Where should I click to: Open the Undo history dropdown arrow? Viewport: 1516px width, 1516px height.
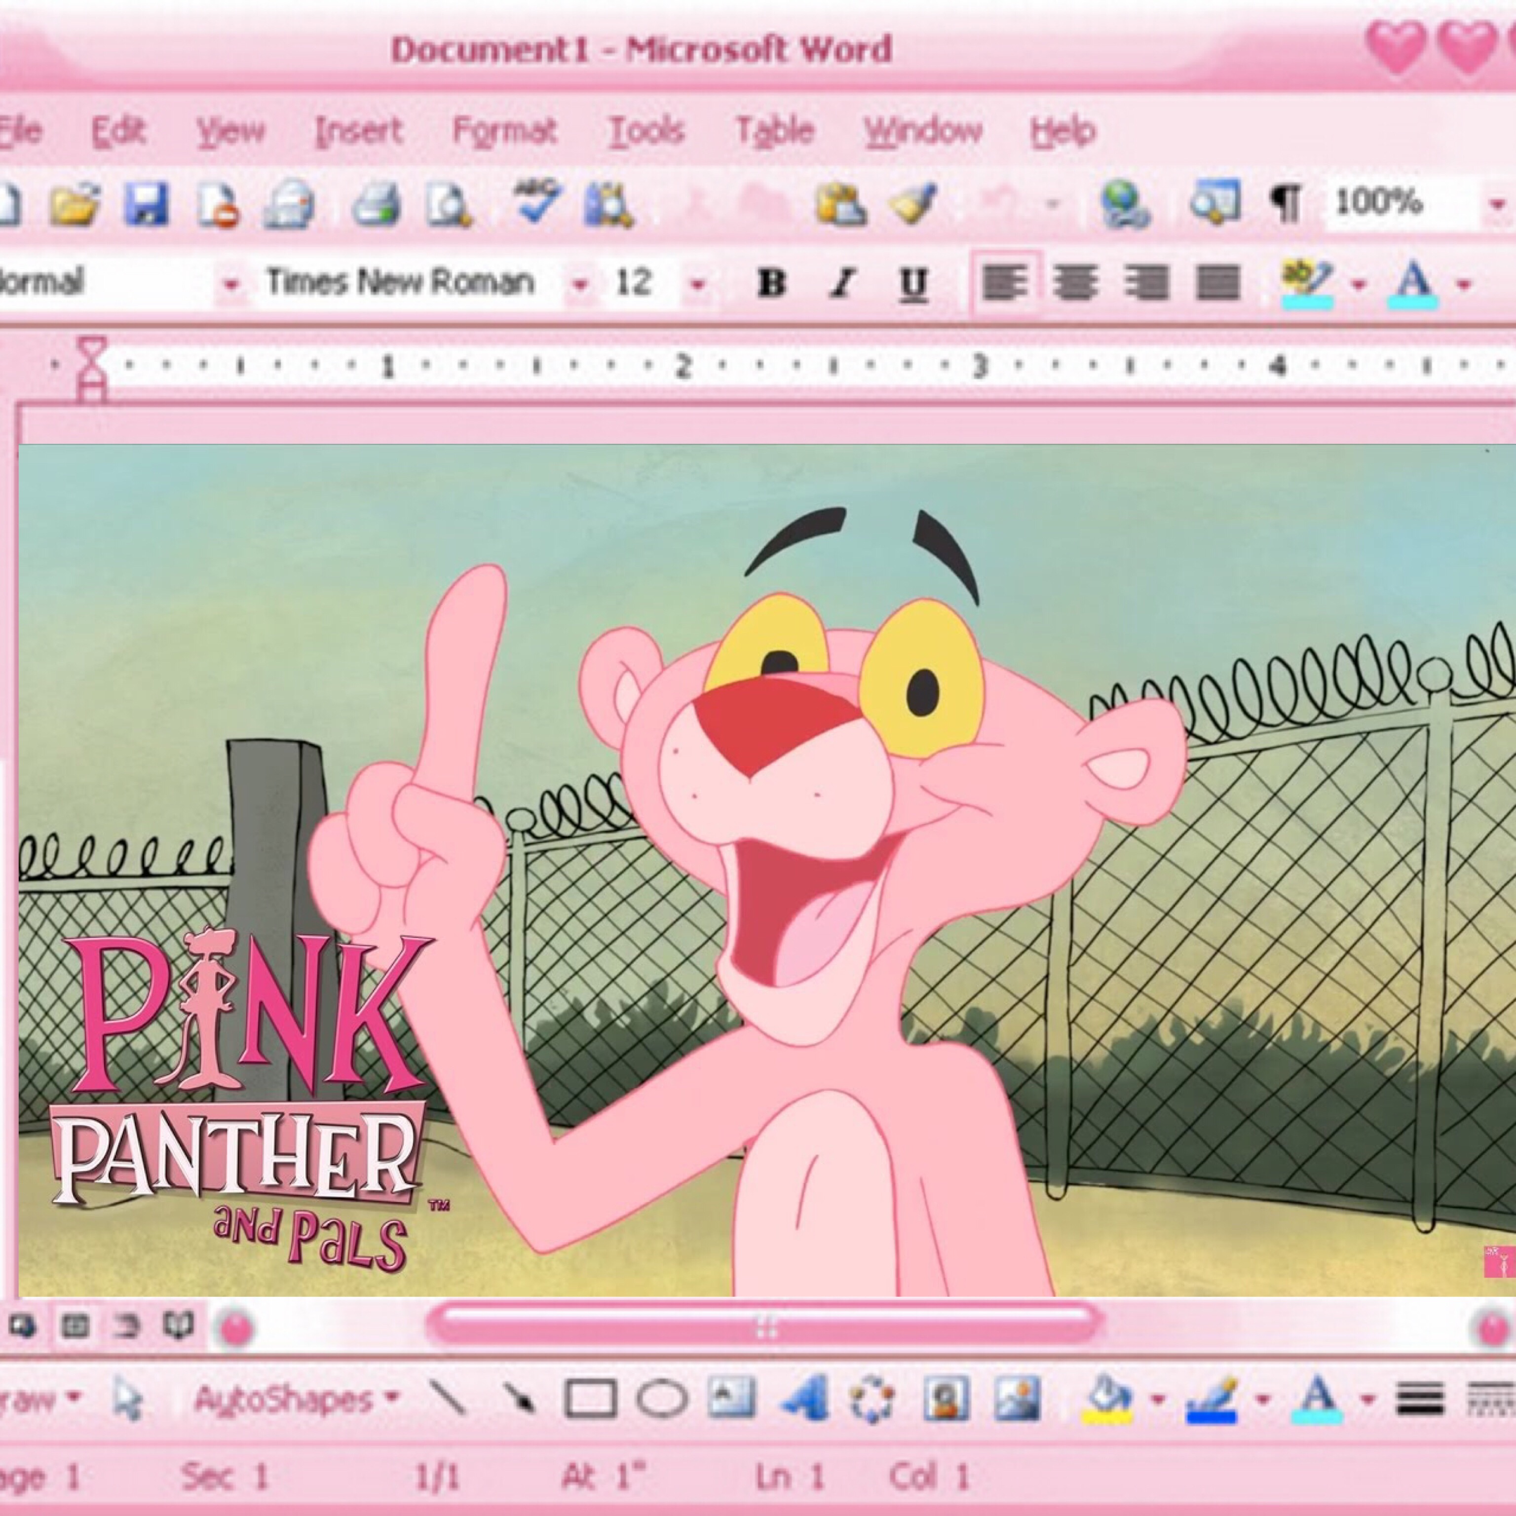click(x=1053, y=204)
